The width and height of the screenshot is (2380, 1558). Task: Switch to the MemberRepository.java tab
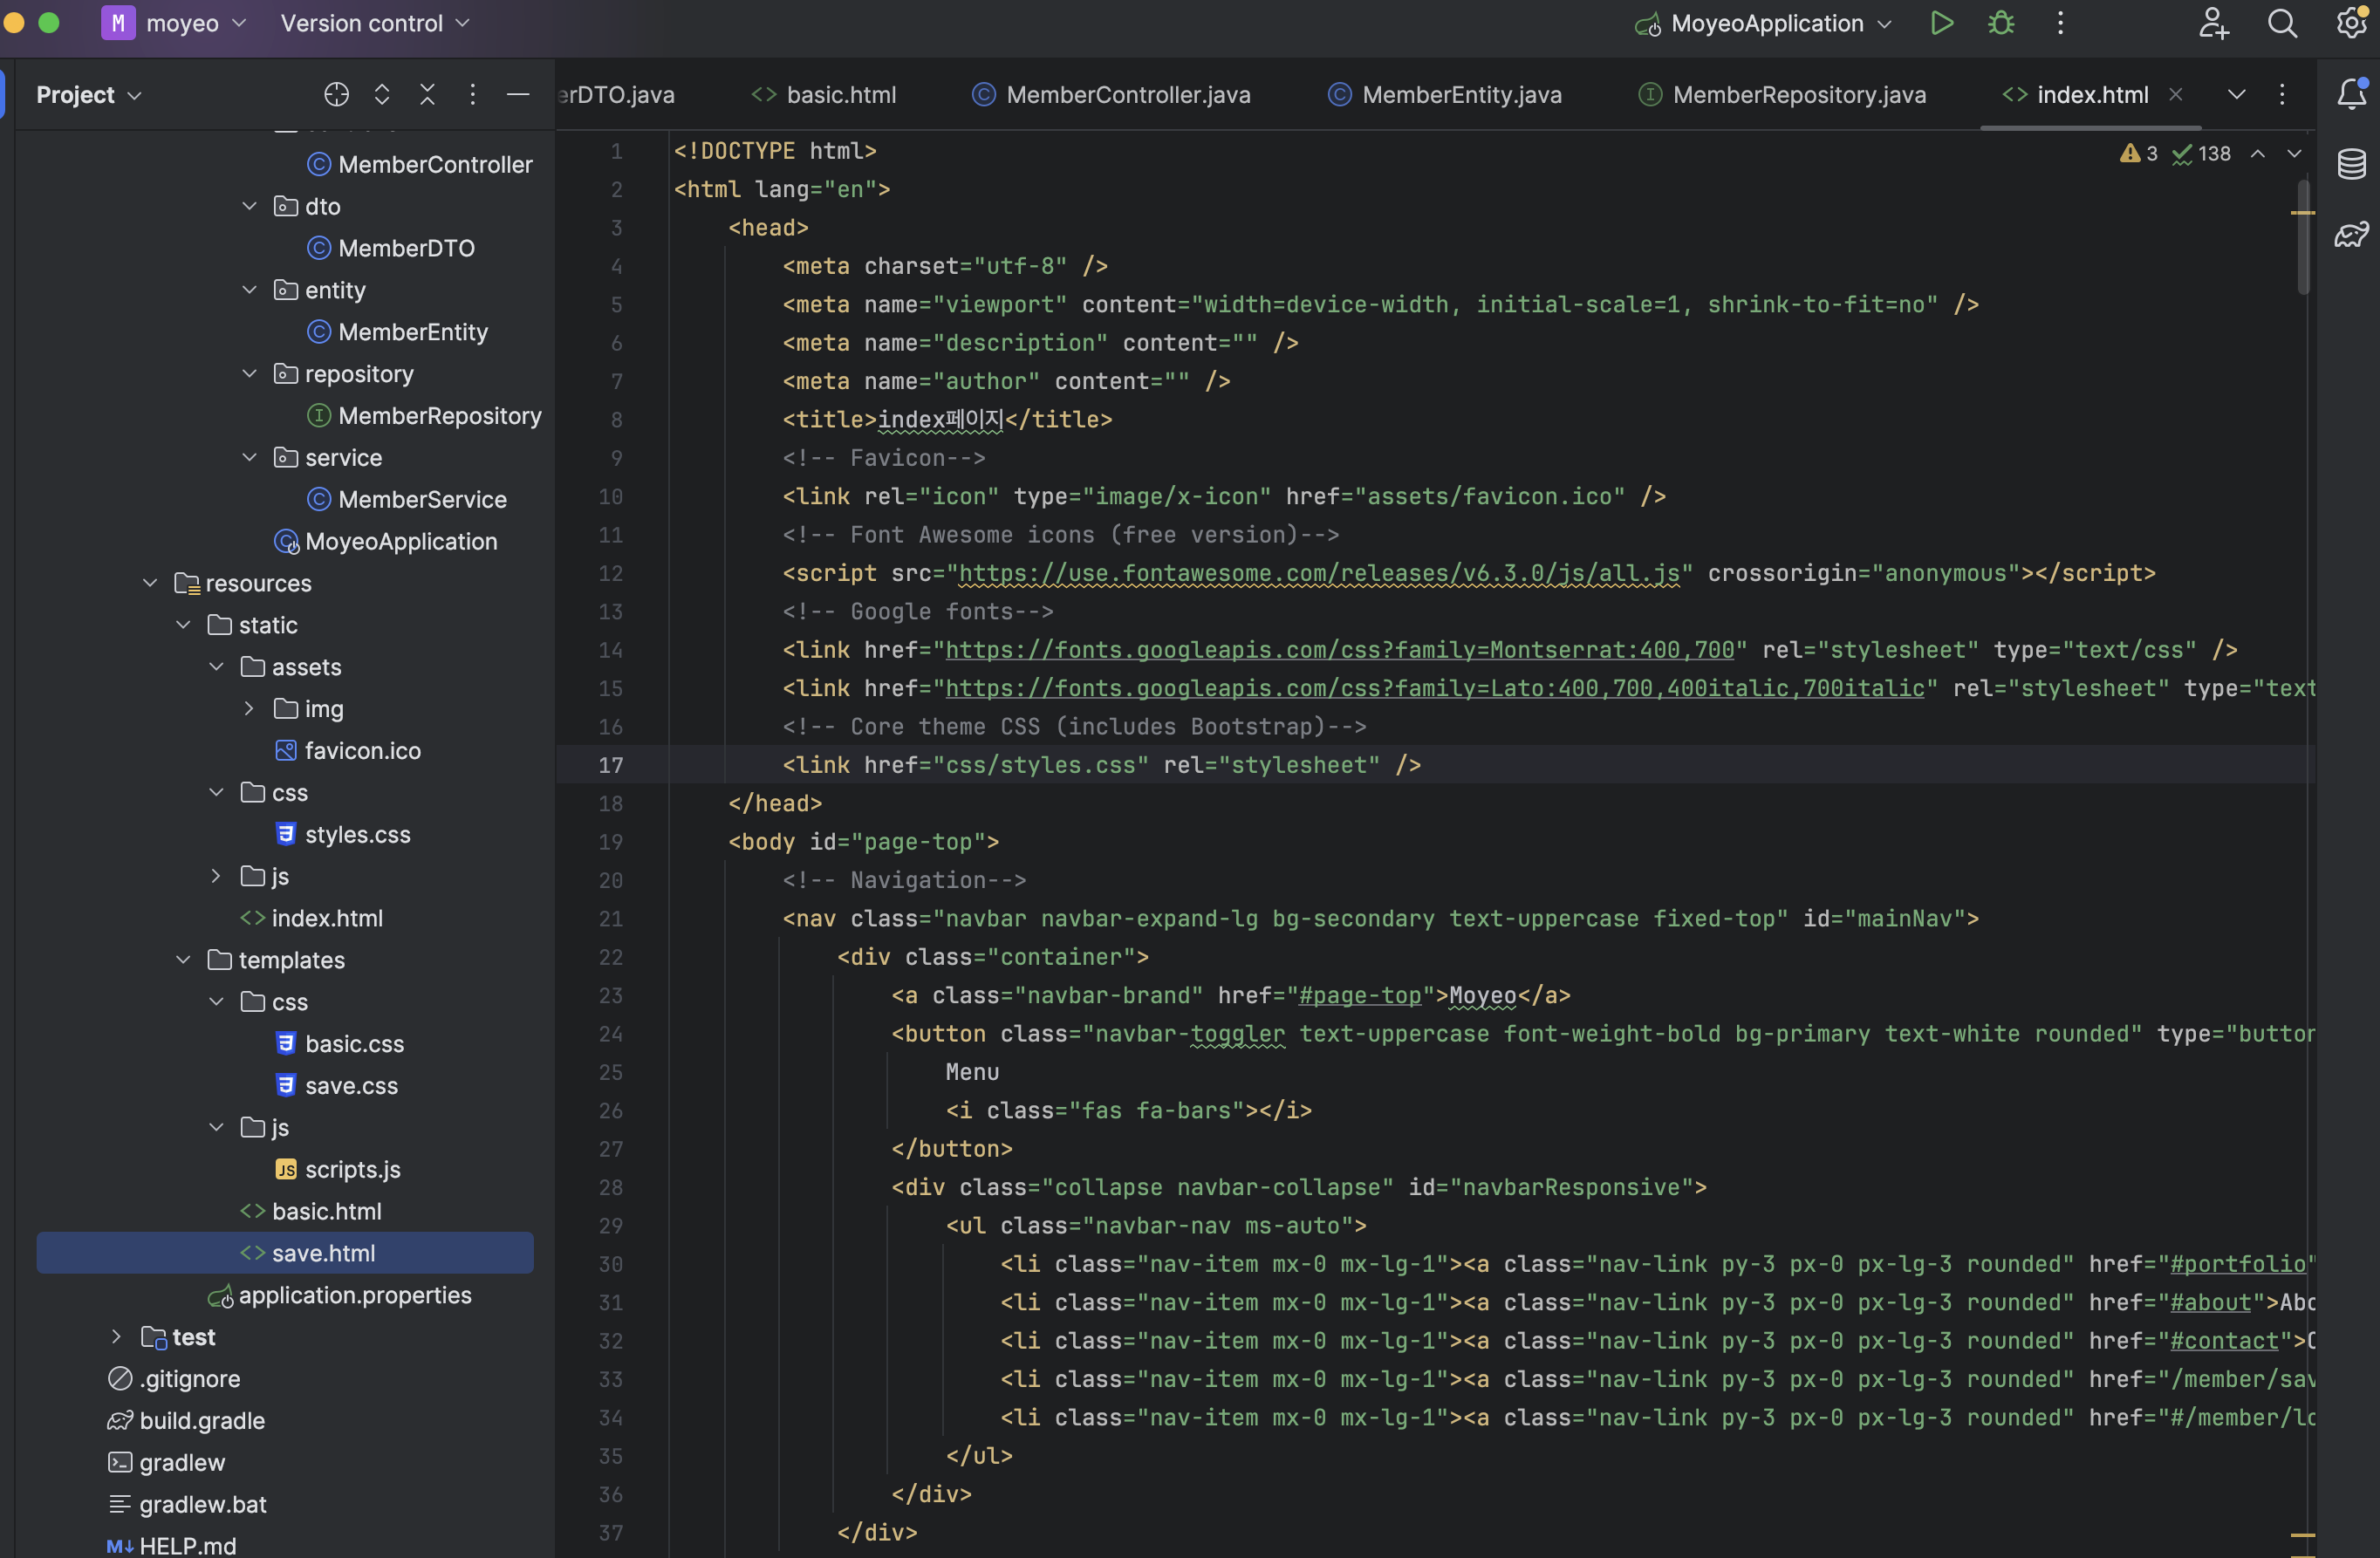click(1782, 95)
